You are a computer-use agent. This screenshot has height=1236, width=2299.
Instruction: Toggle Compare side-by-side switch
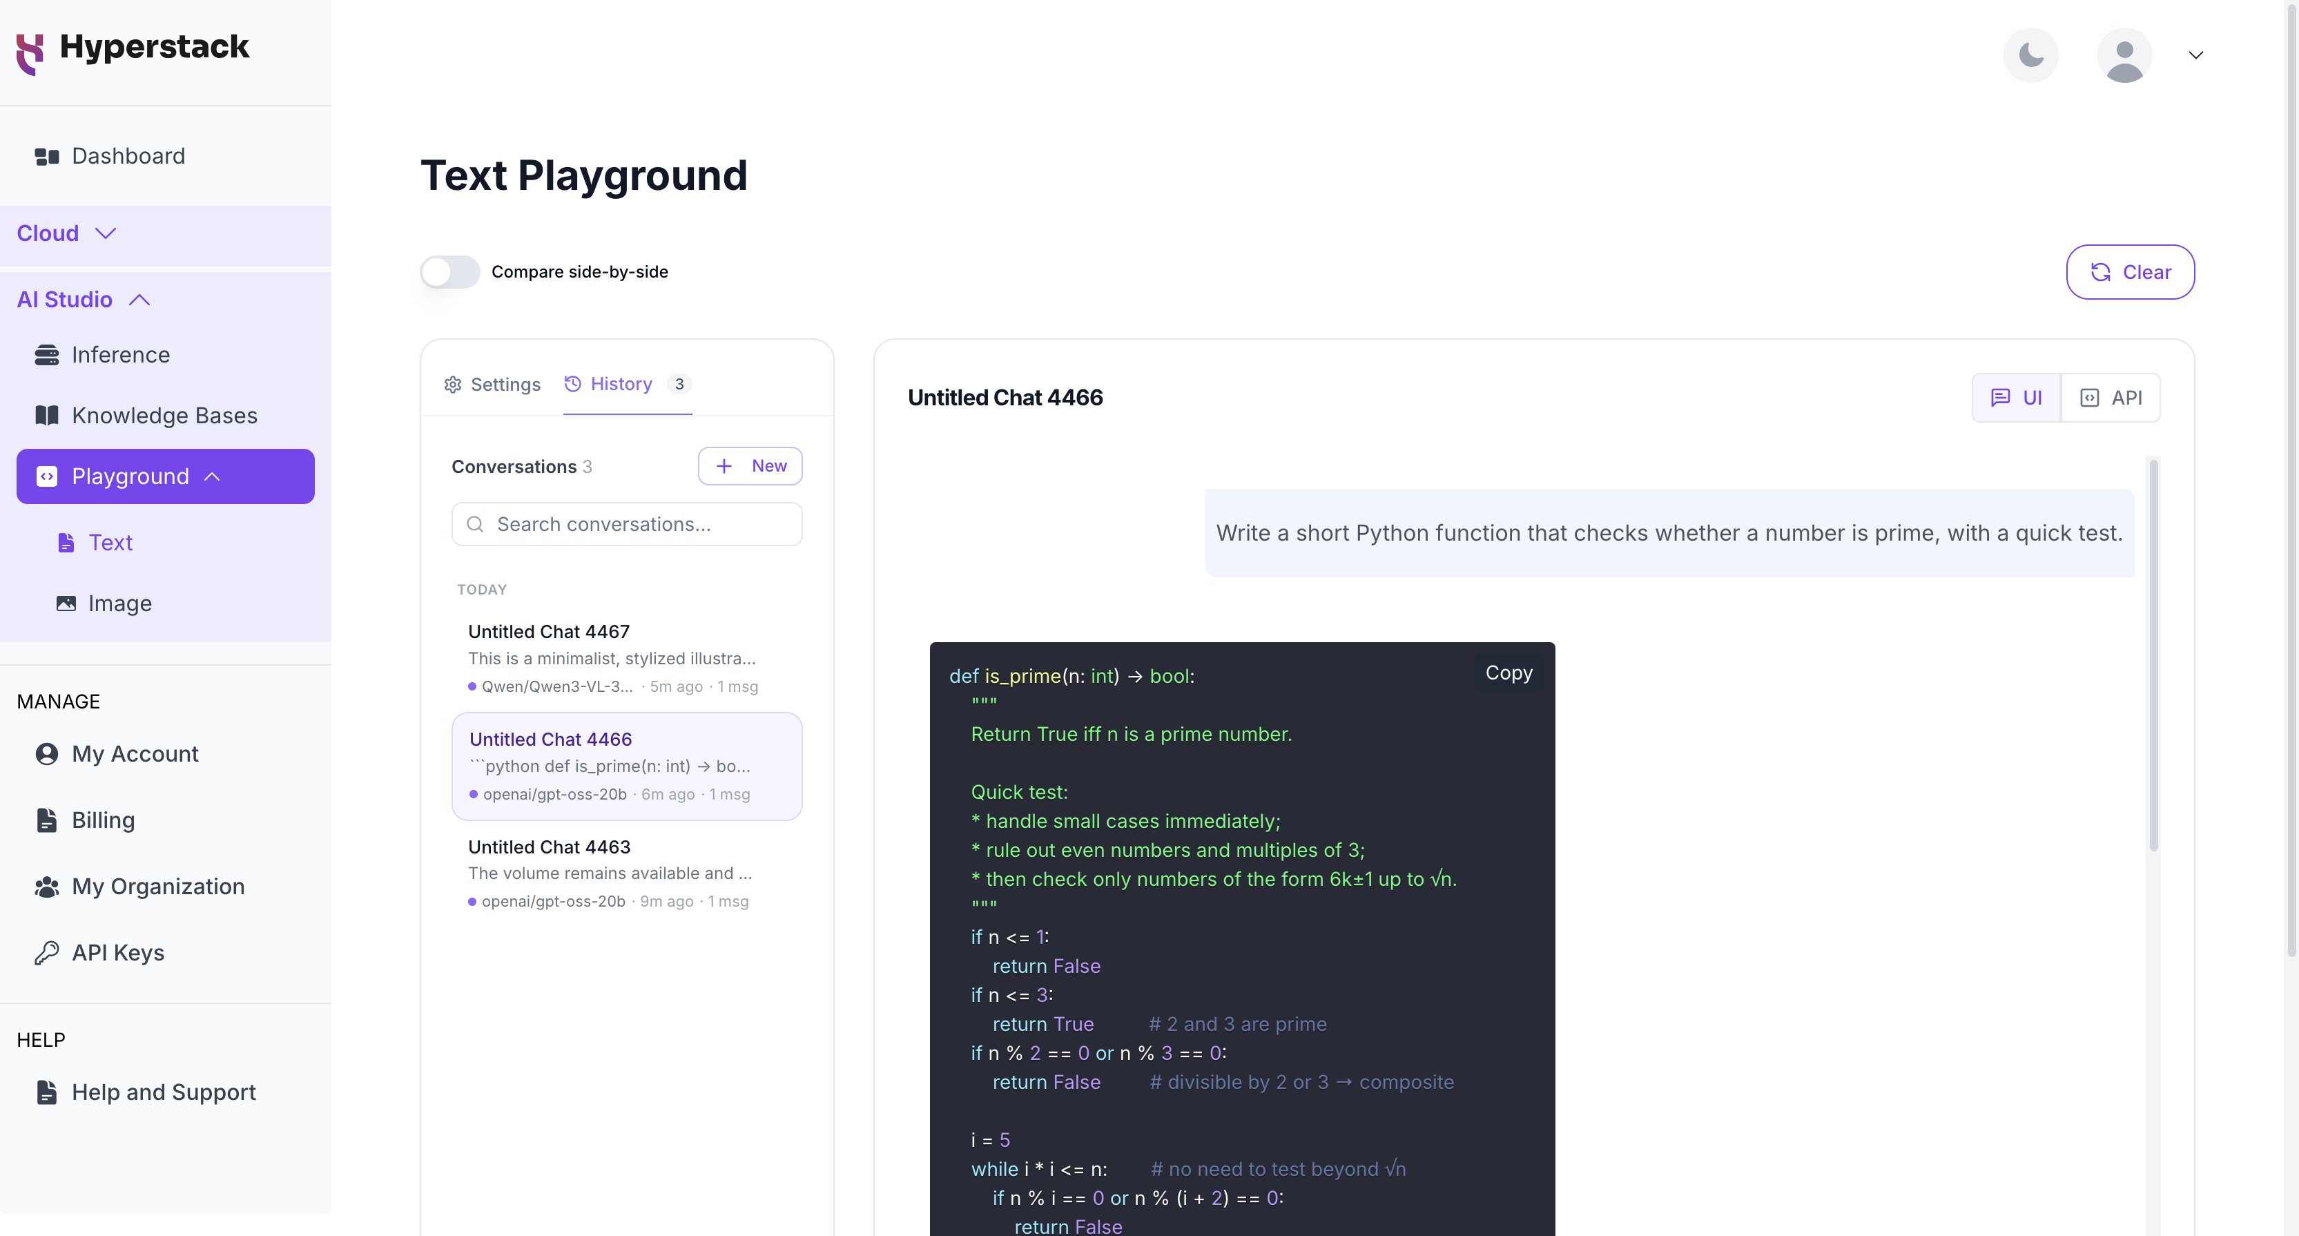(x=450, y=272)
